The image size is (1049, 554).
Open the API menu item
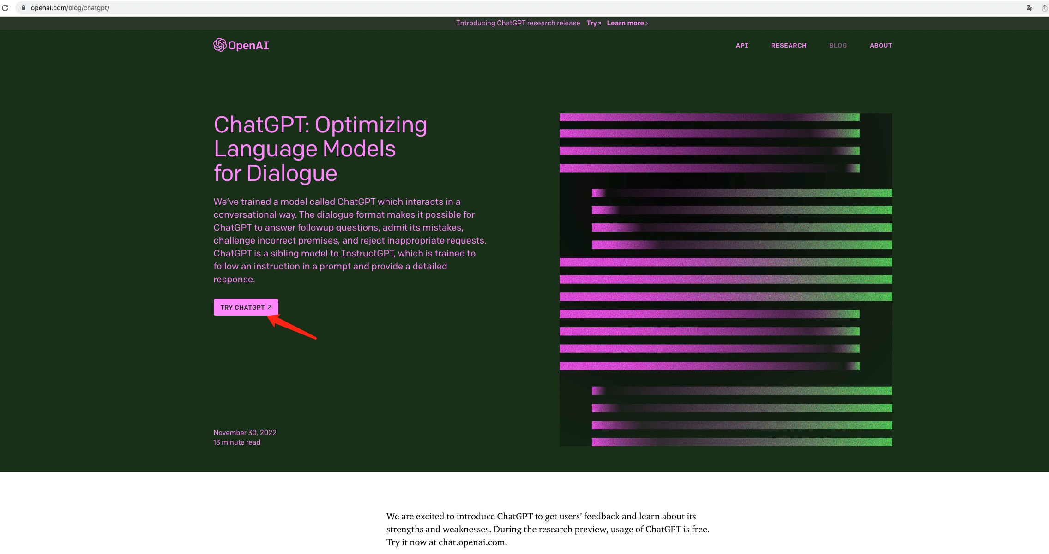pyautogui.click(x=742, y=45)
